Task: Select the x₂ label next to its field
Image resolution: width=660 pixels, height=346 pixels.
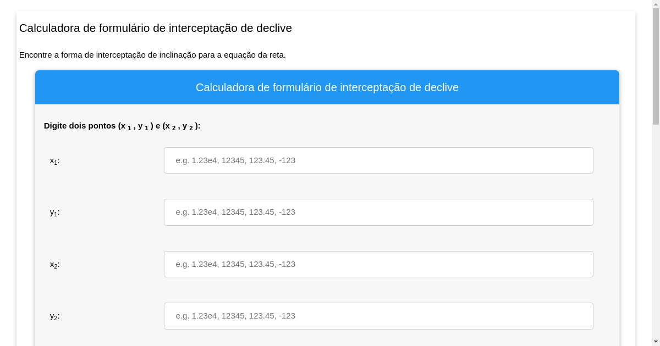Action: coord(53,264)
